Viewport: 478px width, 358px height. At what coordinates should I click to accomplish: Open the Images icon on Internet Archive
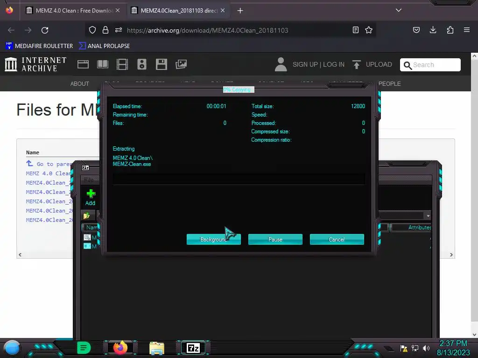point(181,64)
